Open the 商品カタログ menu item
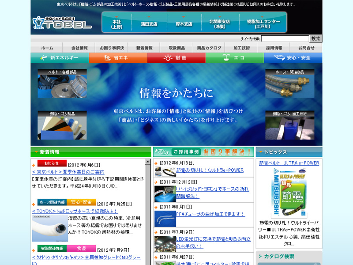 click(x=209, y=48)
